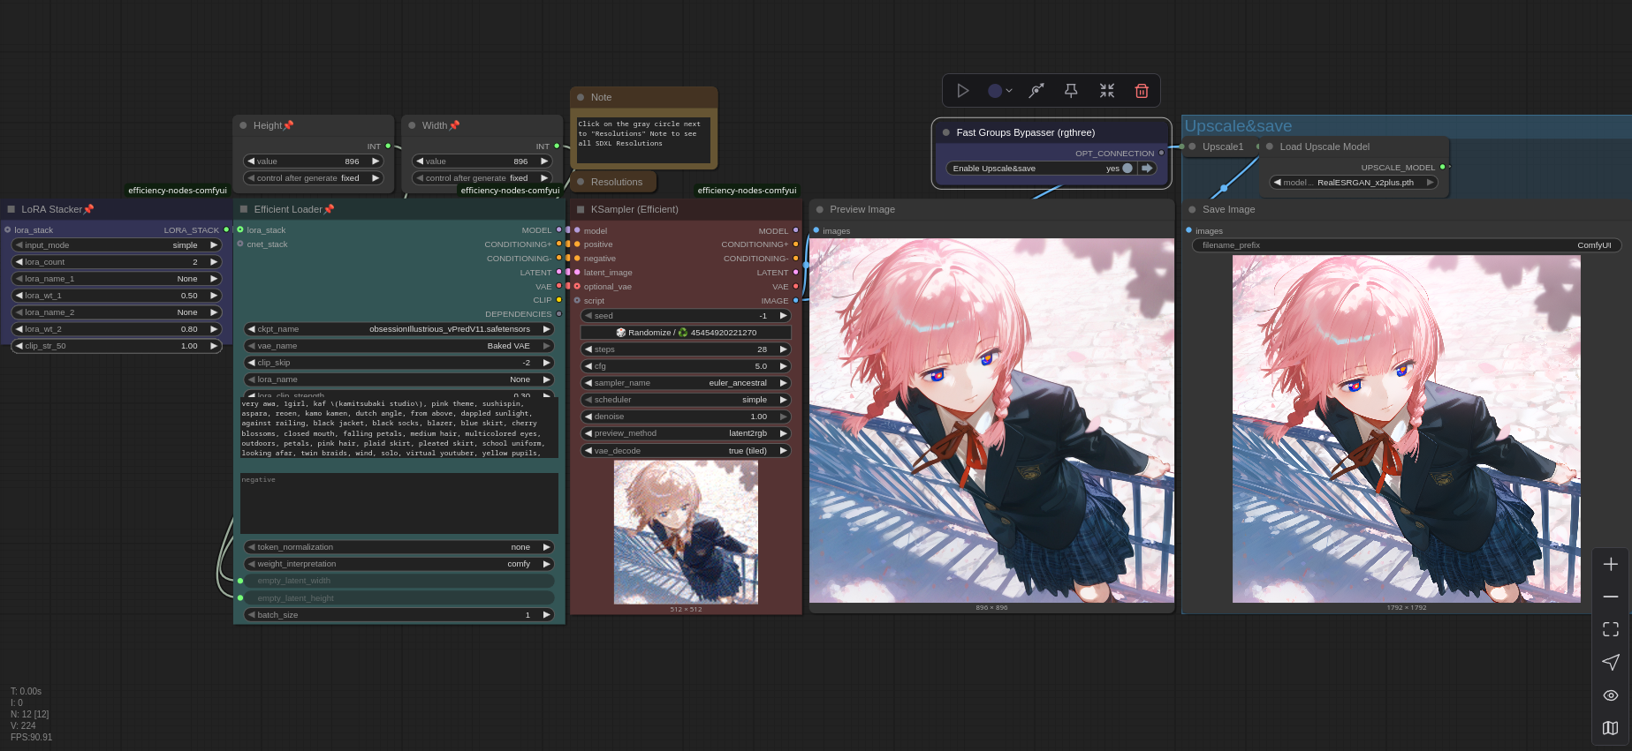Open scheduler simple selector in KSampler

point(686,400)
